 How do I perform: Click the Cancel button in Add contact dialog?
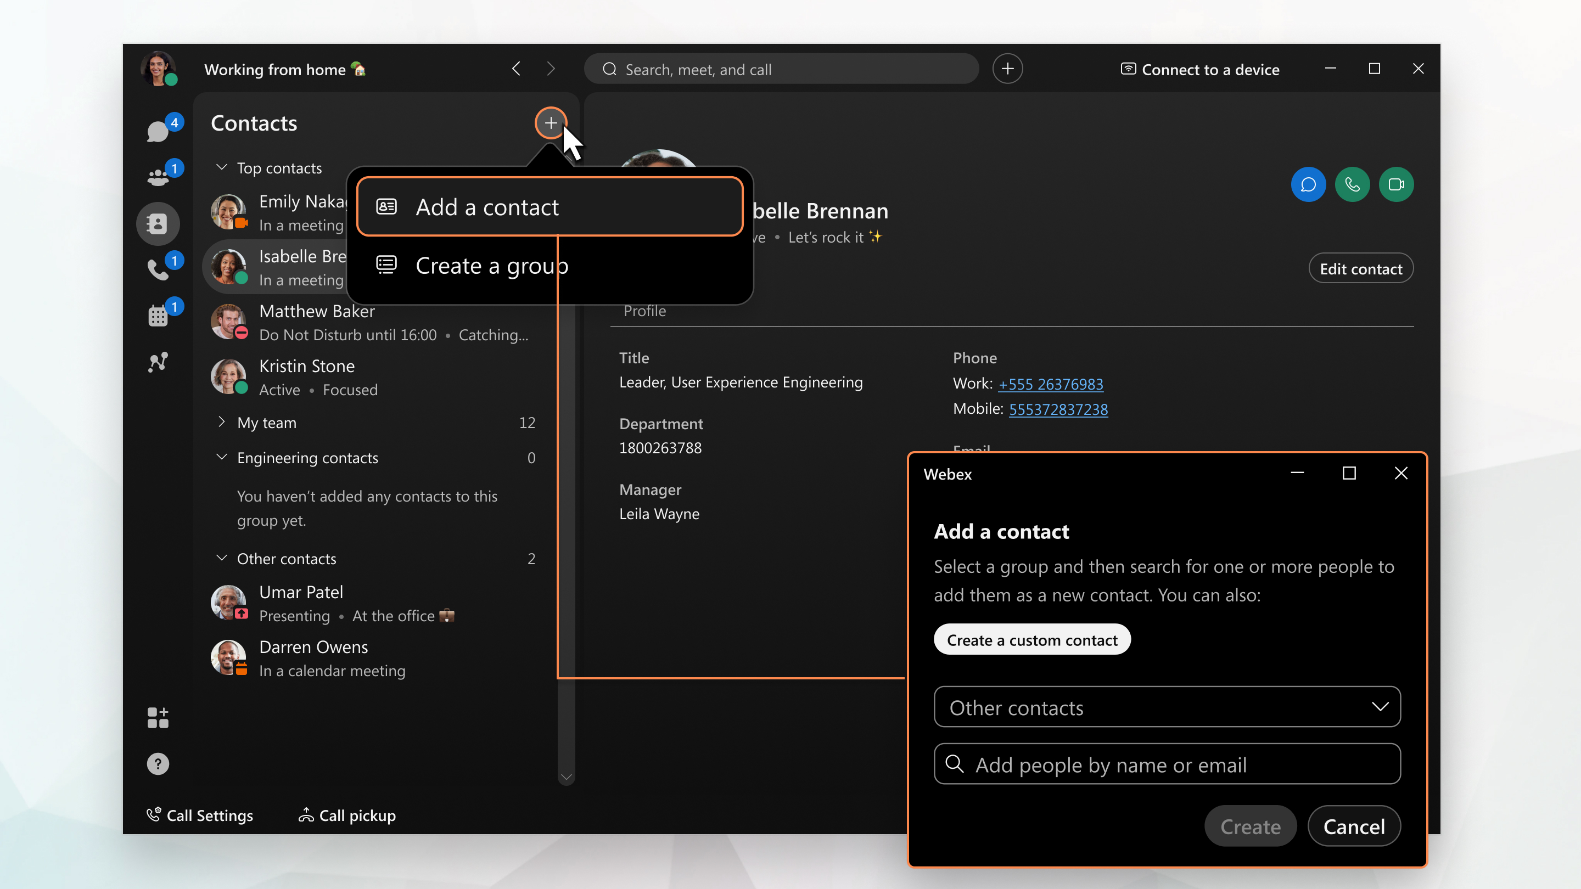1354,826
